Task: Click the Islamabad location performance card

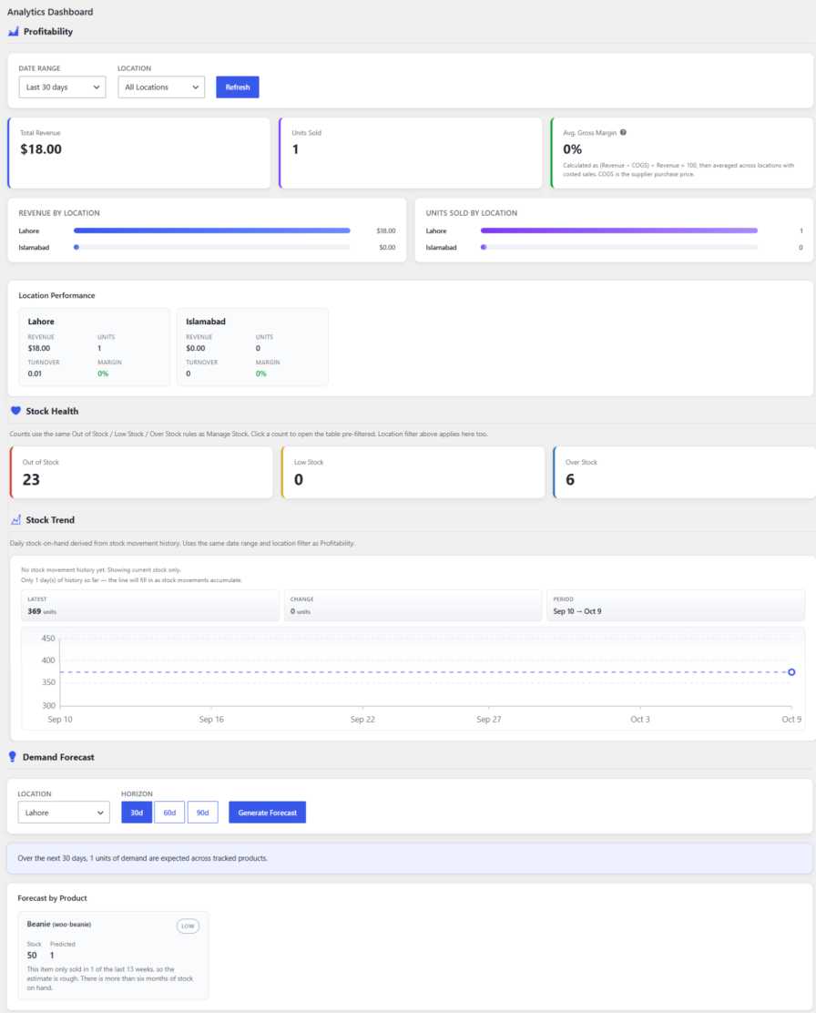Action: point(252,347)
